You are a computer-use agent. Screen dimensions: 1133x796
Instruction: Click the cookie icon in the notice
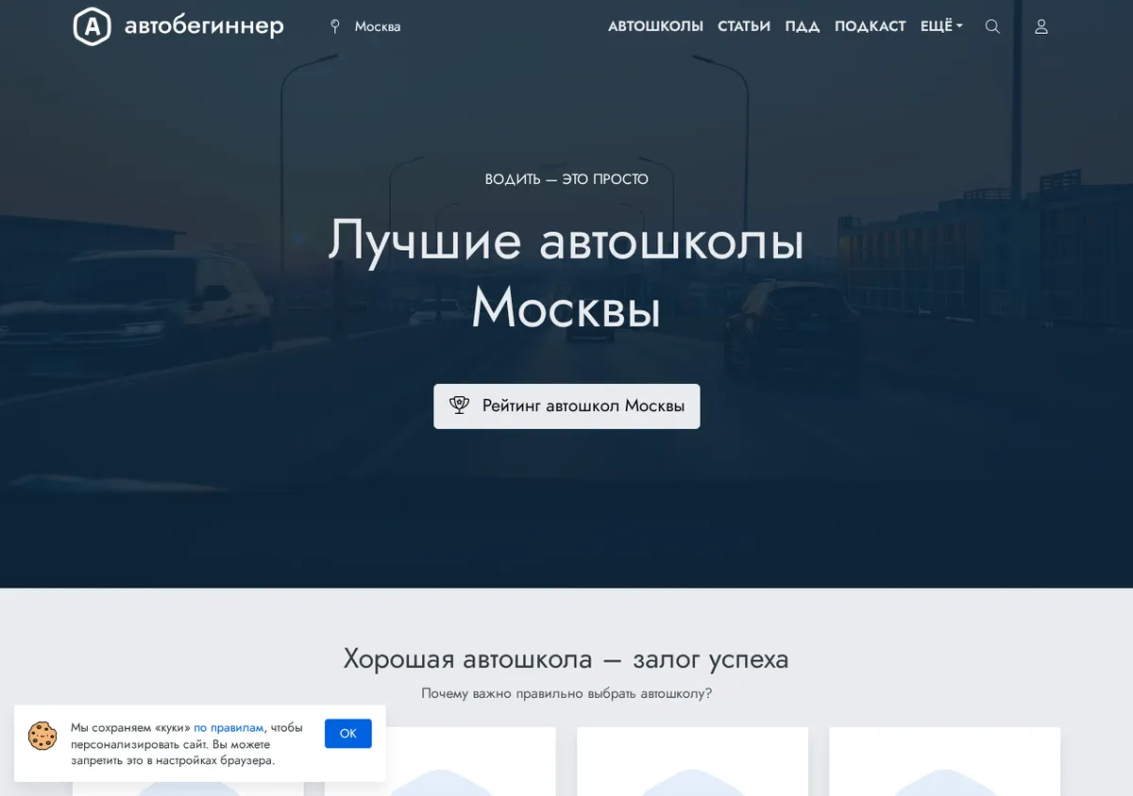point(42,736)
